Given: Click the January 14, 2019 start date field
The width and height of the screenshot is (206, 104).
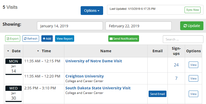Looking at the screenshot, I should click(x=70, y=26).
